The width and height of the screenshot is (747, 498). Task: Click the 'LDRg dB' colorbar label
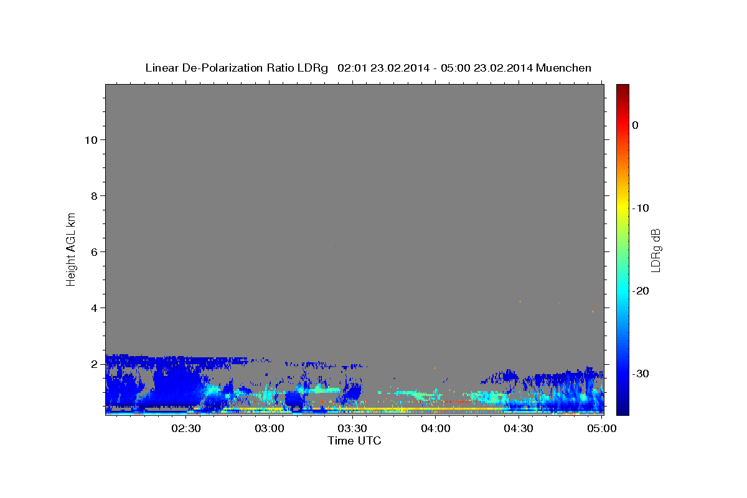click(655, 250)
